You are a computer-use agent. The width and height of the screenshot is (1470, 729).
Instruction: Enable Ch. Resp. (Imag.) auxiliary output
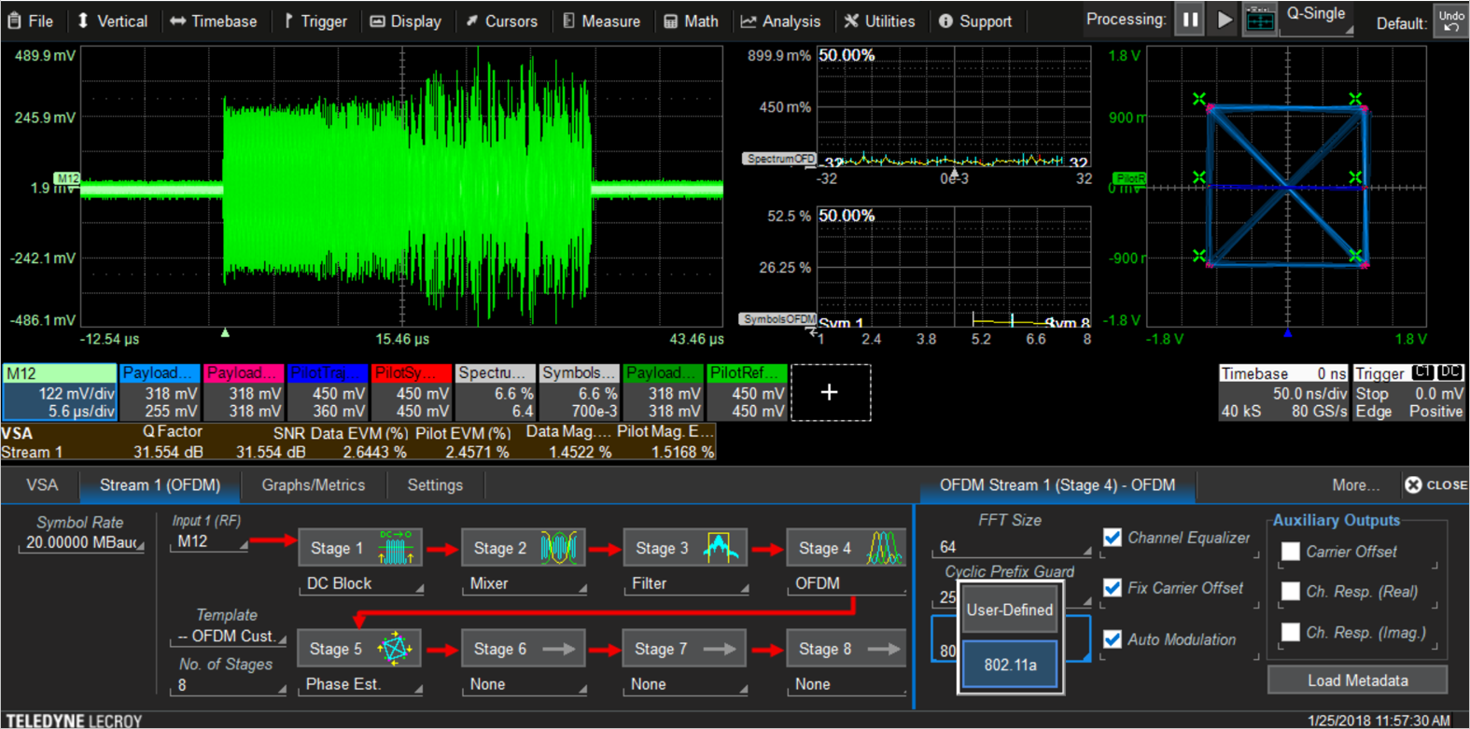pyautogui.click(x=1291, y=633)
